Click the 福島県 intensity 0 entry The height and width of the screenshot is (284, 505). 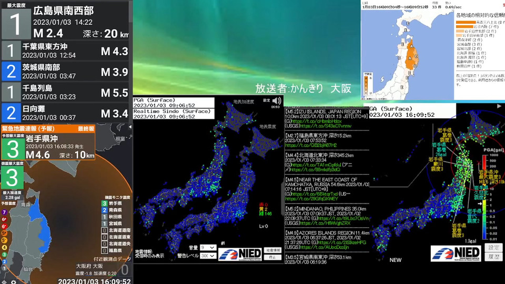coord(112,250)
